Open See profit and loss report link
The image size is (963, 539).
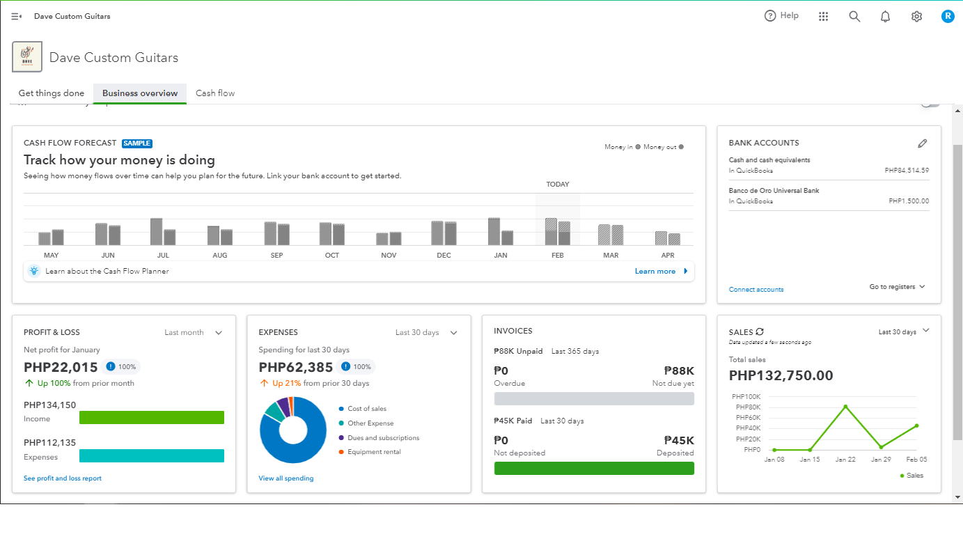click(63, 478)
